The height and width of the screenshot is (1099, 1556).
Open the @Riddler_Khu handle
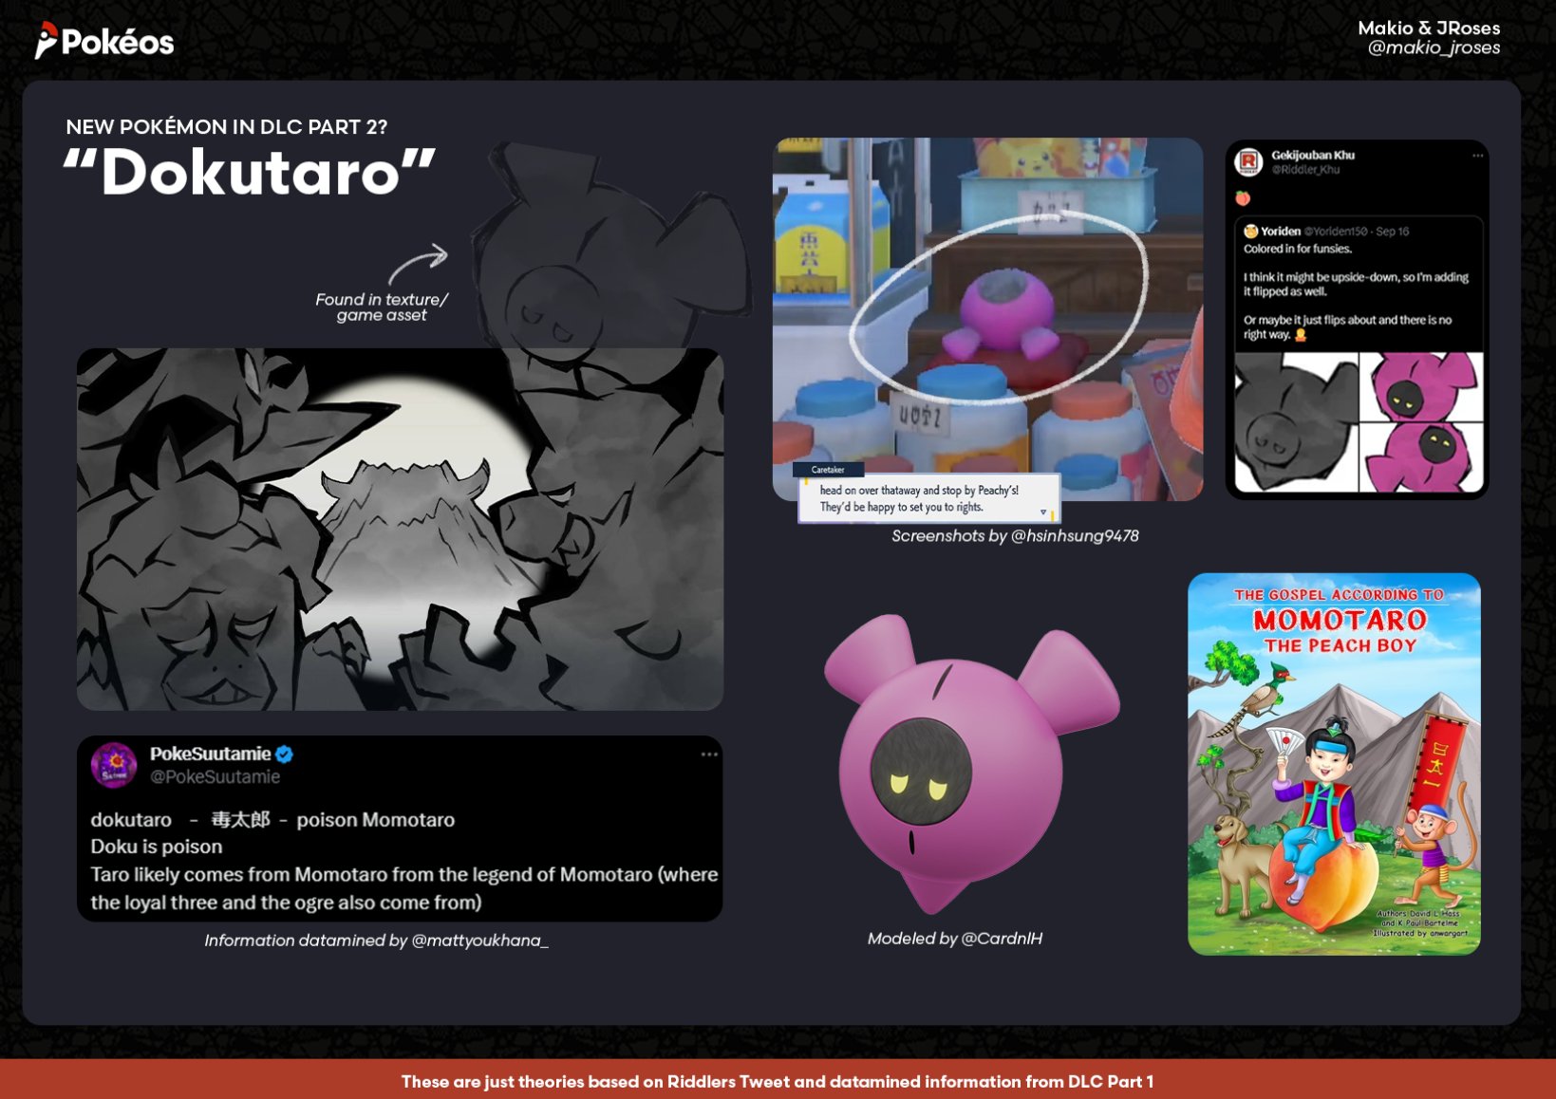(1305, 170)
